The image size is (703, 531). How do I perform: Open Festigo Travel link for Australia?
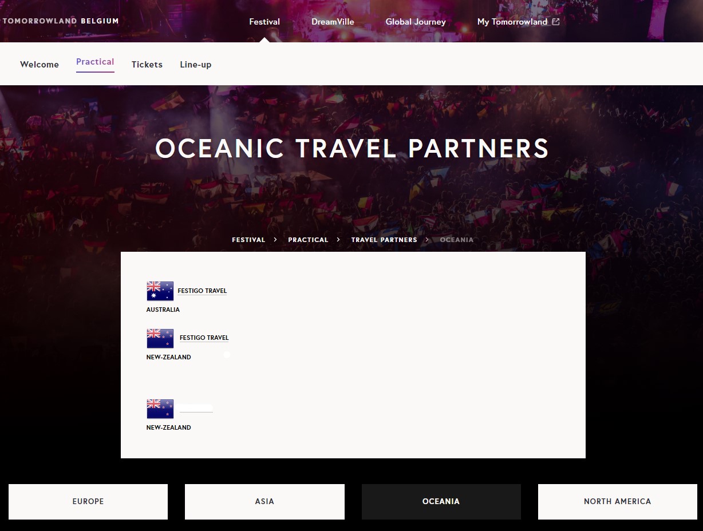(x=202, y=291)
